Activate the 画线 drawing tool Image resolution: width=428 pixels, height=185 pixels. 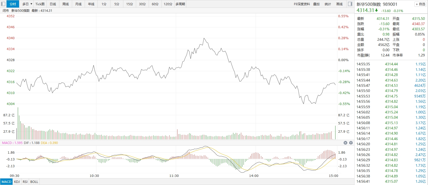(x=339, y=4)
